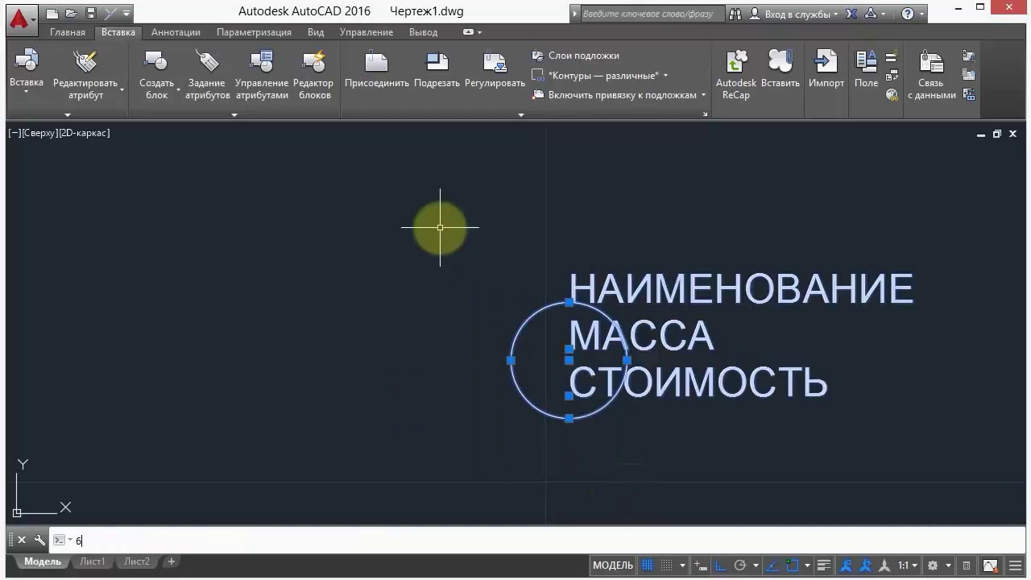
Task: Close the command line with X
Action: pyautogui.click(x=22, y=541)
